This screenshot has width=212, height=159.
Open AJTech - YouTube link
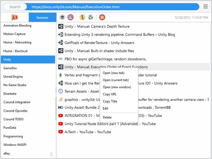click(88, 132)
